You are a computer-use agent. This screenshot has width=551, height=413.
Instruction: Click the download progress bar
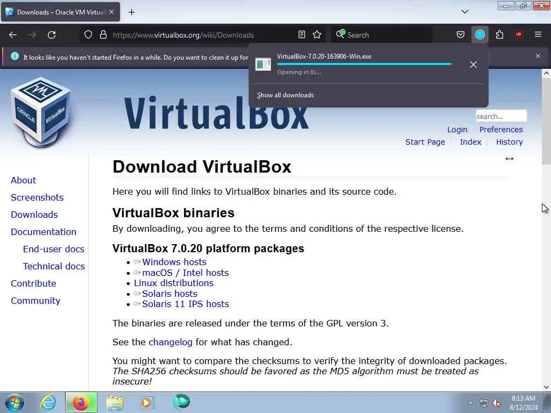[364, 65]
